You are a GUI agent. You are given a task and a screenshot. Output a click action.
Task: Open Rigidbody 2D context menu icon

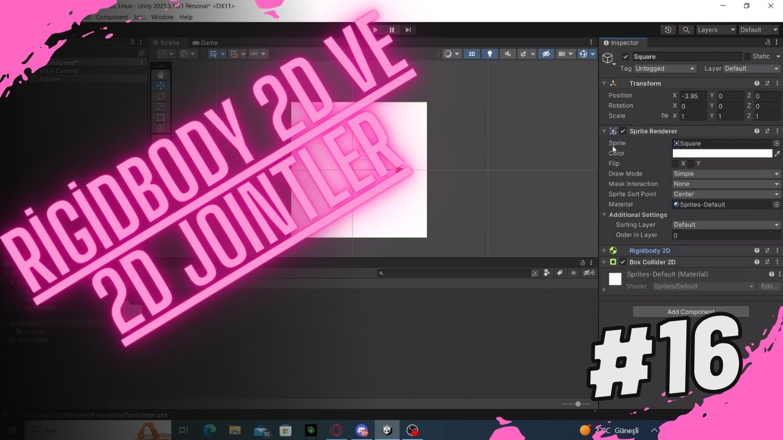pos(777,251)
